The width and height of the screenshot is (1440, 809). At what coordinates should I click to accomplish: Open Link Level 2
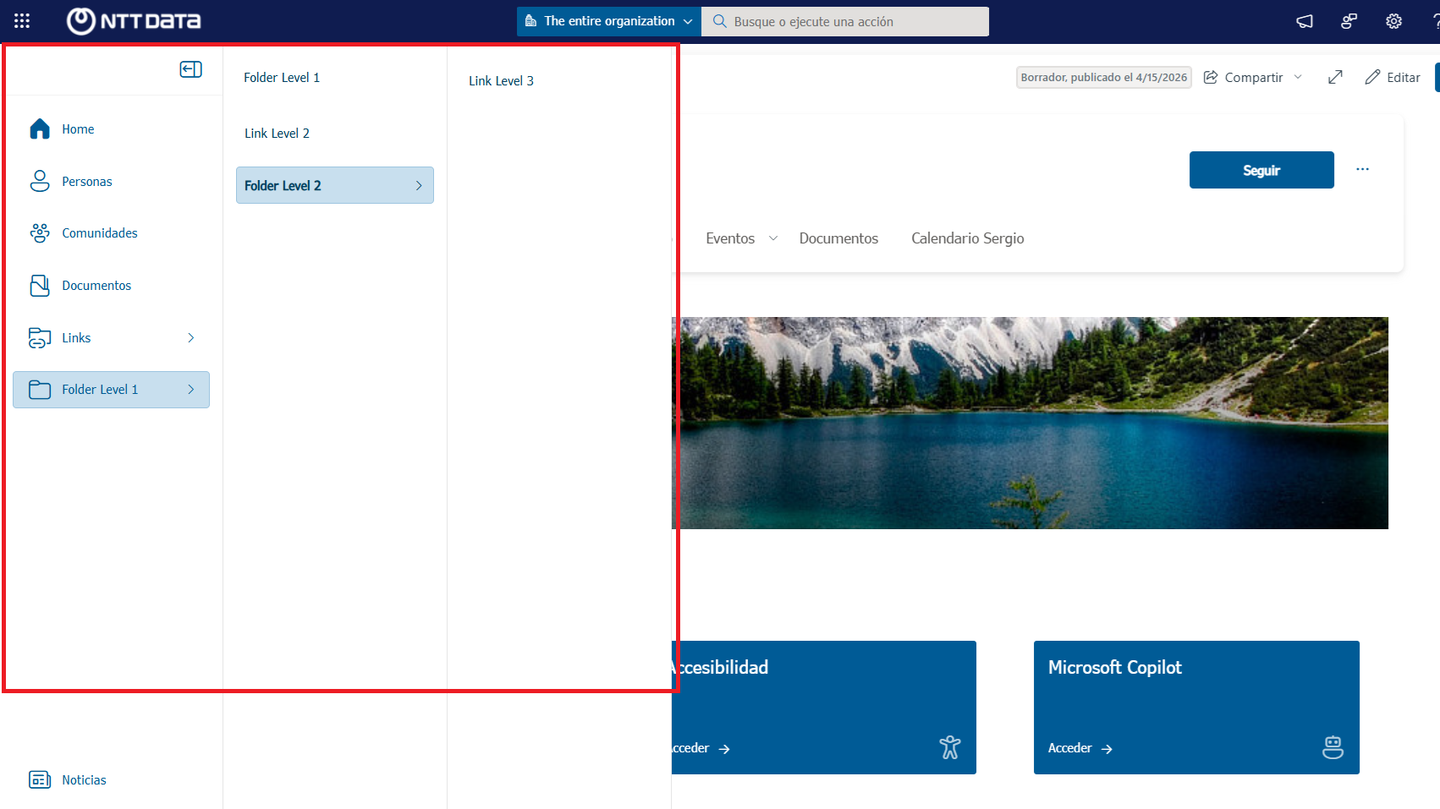[x=278, y=134]
